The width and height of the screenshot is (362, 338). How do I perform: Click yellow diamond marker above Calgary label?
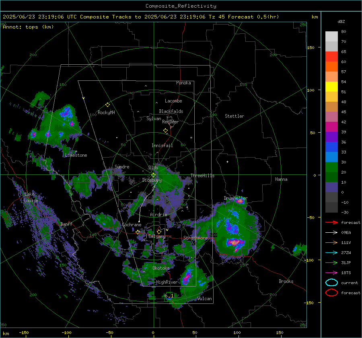[159, 231]
